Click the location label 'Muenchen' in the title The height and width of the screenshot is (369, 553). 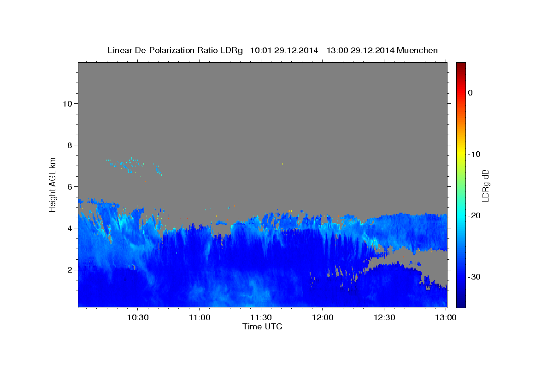[418, 50]
